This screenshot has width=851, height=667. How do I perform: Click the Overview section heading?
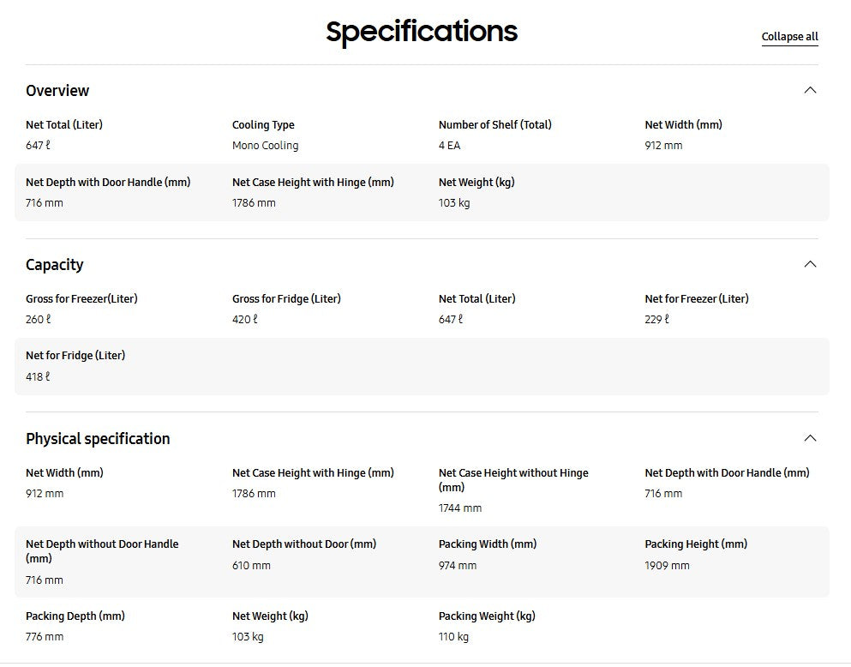[57, 91]
